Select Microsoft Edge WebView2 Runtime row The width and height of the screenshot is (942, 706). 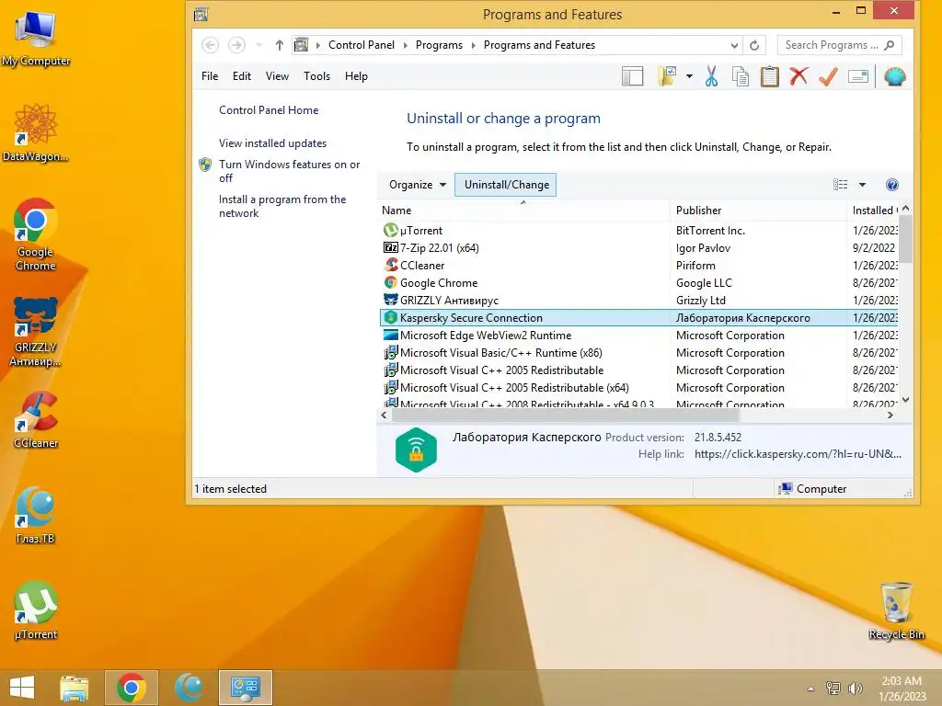638,335
